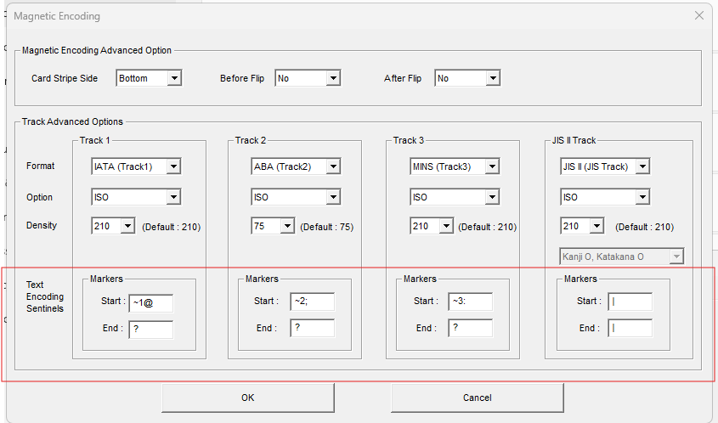Click JIS II Track End marker field

coord(630,328)
